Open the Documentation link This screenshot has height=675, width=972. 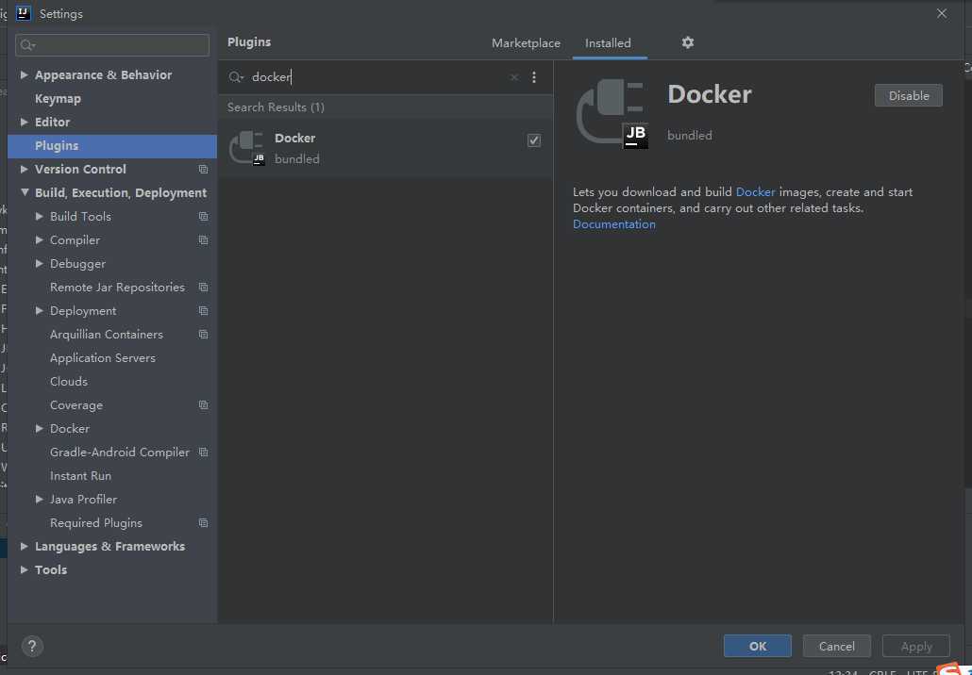pos(613,224)
